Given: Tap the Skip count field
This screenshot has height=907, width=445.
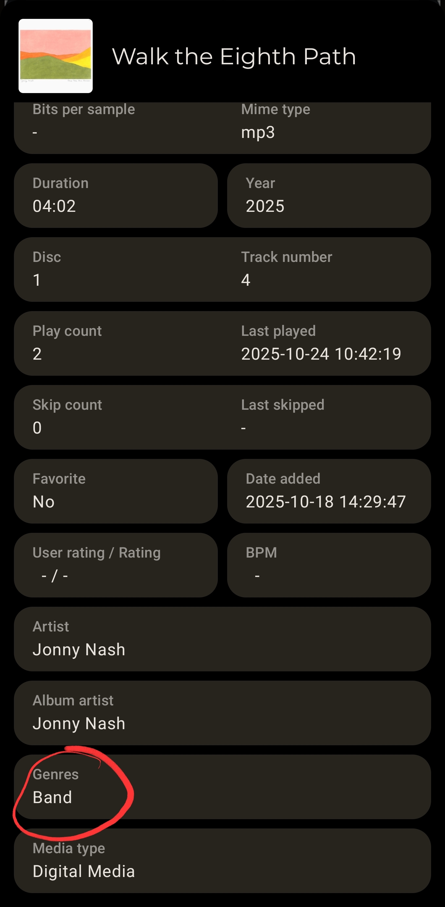Looking at the screenshot, I should point(67,417).
